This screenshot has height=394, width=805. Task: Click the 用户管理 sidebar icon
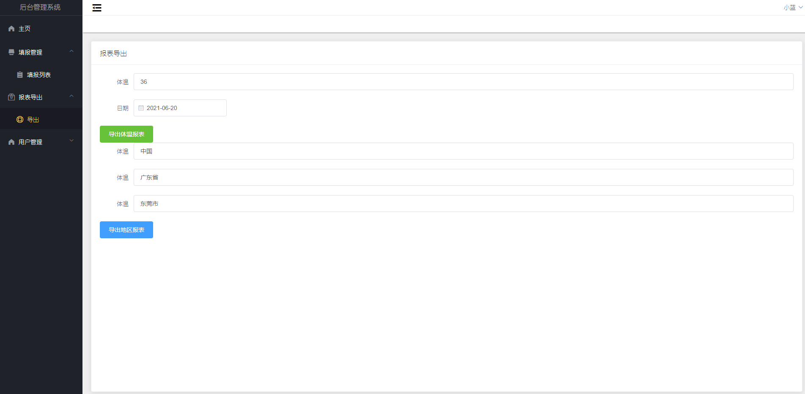tap(11, 142)
